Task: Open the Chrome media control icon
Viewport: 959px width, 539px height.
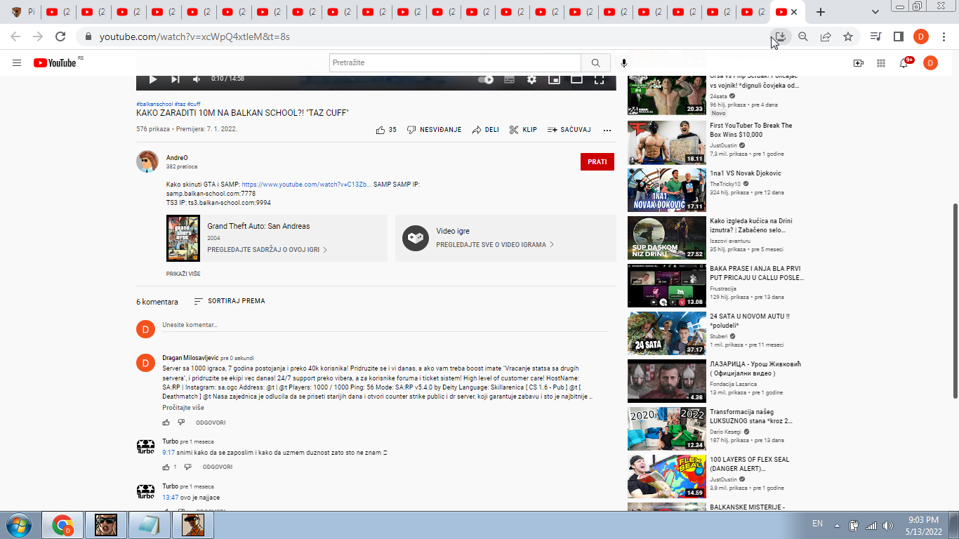Action: pyautogui.click(x=875, y=36)
